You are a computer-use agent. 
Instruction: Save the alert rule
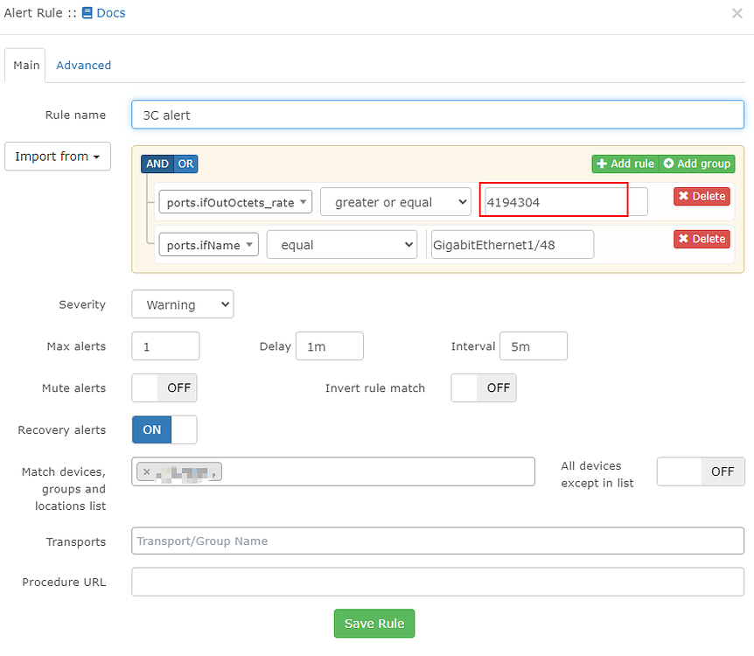[374, 624]
